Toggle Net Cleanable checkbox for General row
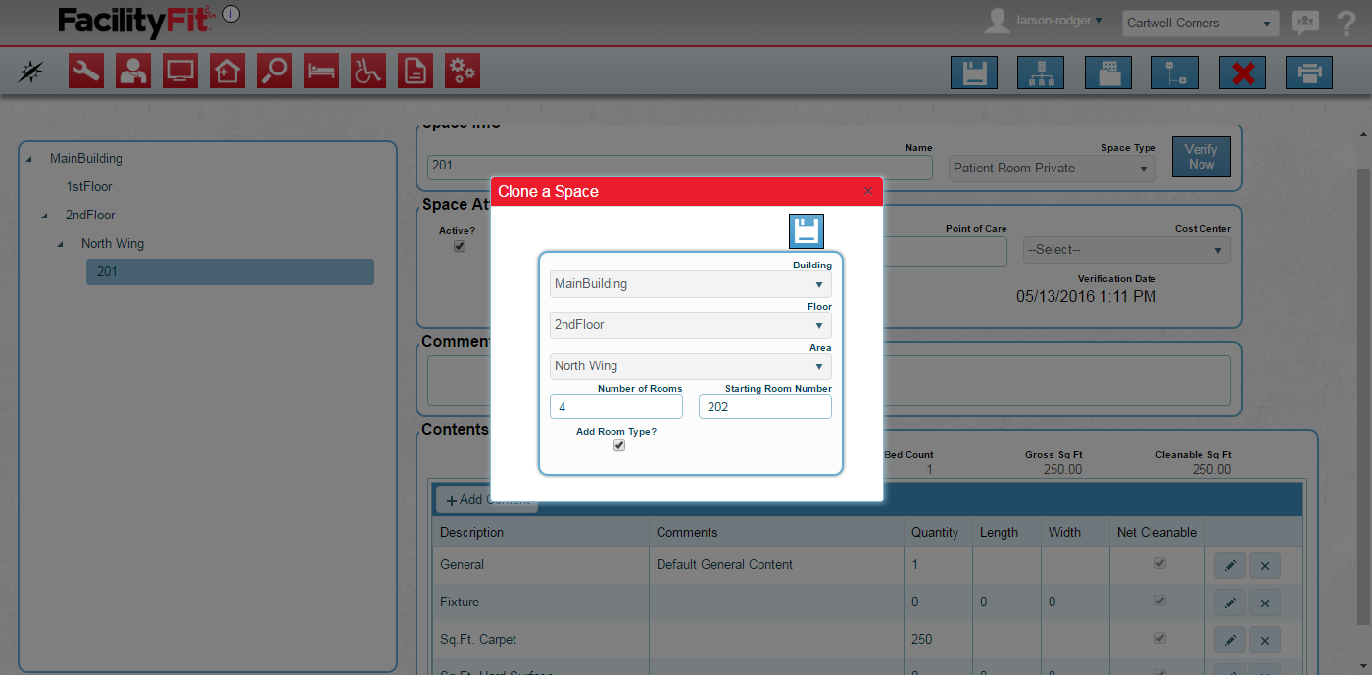The width and height of the screenshot is (1372, 675). tap(1160, 564)
